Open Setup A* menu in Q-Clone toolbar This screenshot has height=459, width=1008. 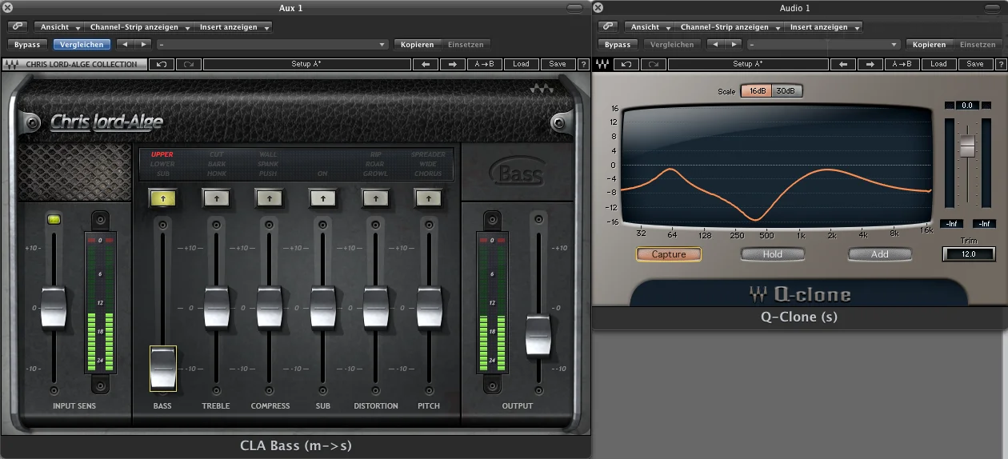click(748, 64)
